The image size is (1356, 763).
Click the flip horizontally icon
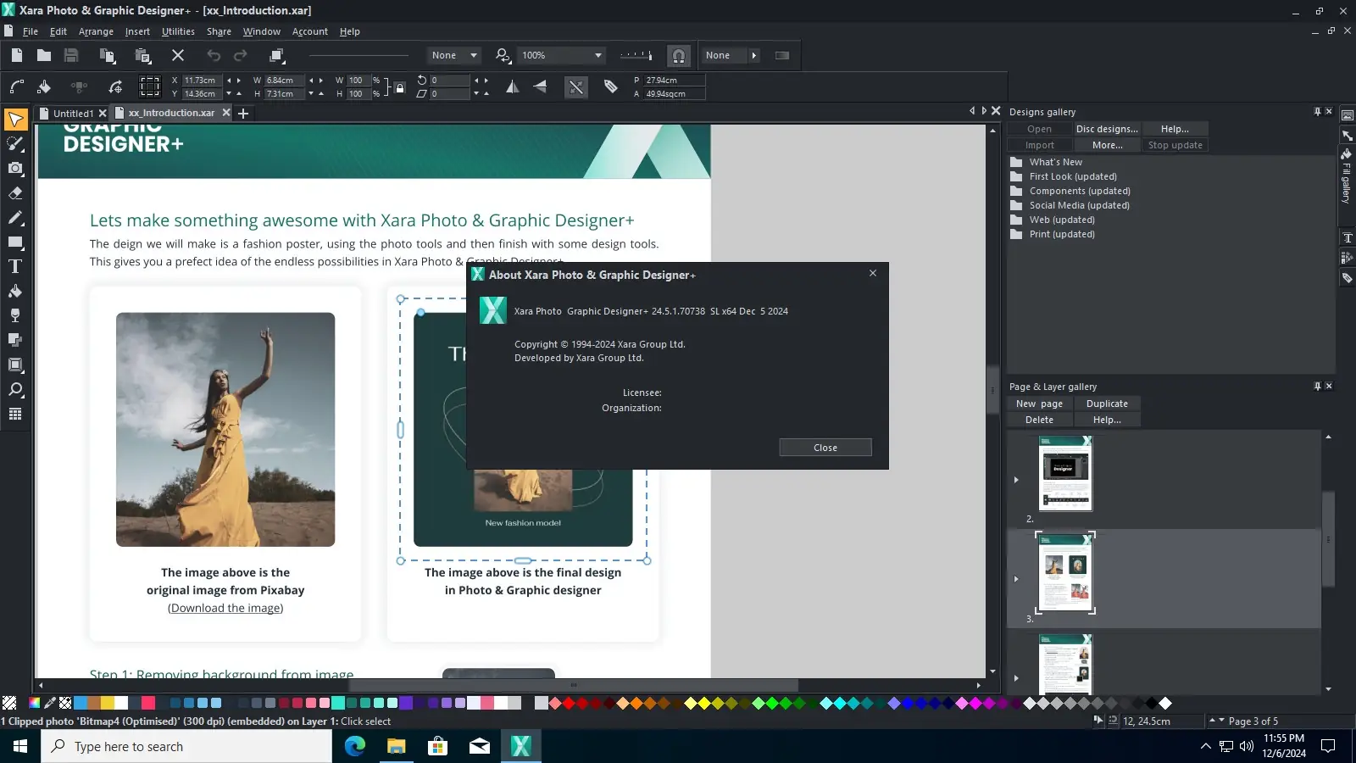tap(513, 86)
